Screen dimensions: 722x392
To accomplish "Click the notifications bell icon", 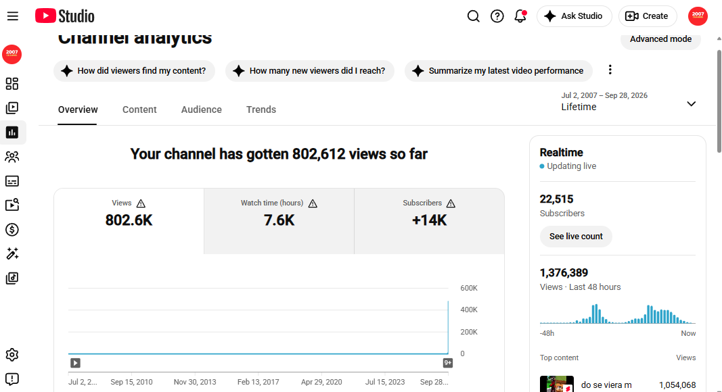I will 520,16.
